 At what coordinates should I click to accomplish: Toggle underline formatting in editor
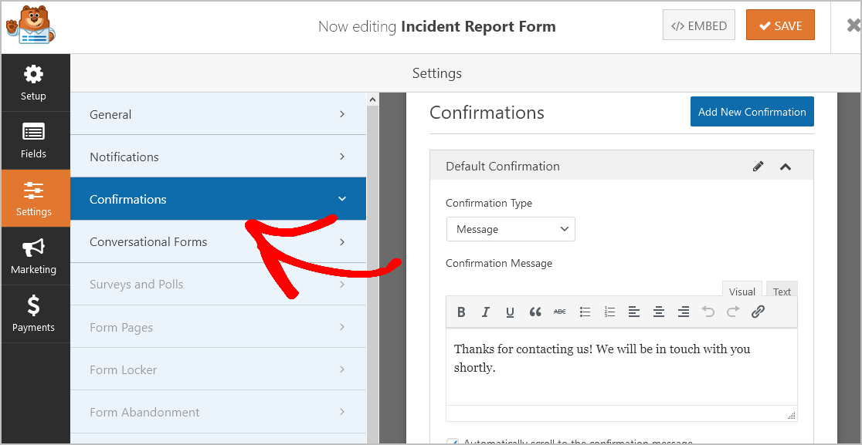[510, 312]
